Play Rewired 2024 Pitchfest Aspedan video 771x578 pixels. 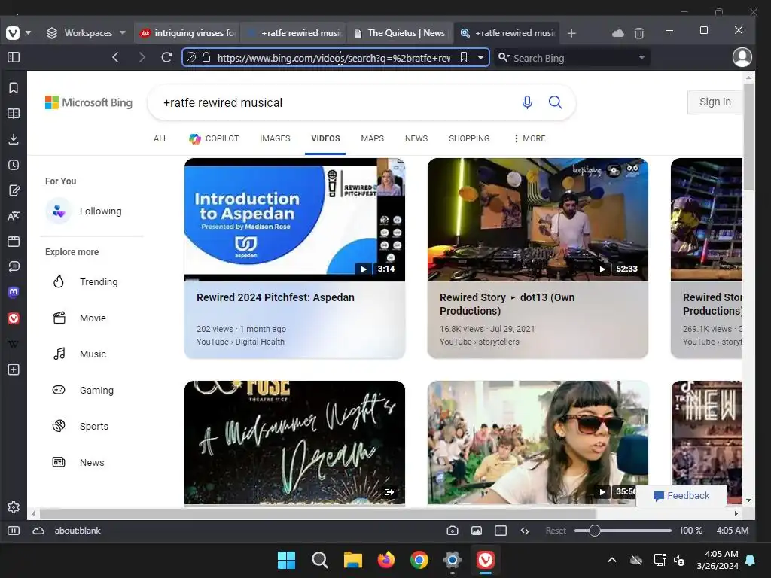coord(294,219)
